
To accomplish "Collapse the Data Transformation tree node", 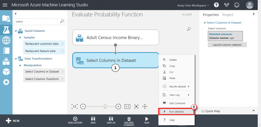I will (x=16, y=59).
